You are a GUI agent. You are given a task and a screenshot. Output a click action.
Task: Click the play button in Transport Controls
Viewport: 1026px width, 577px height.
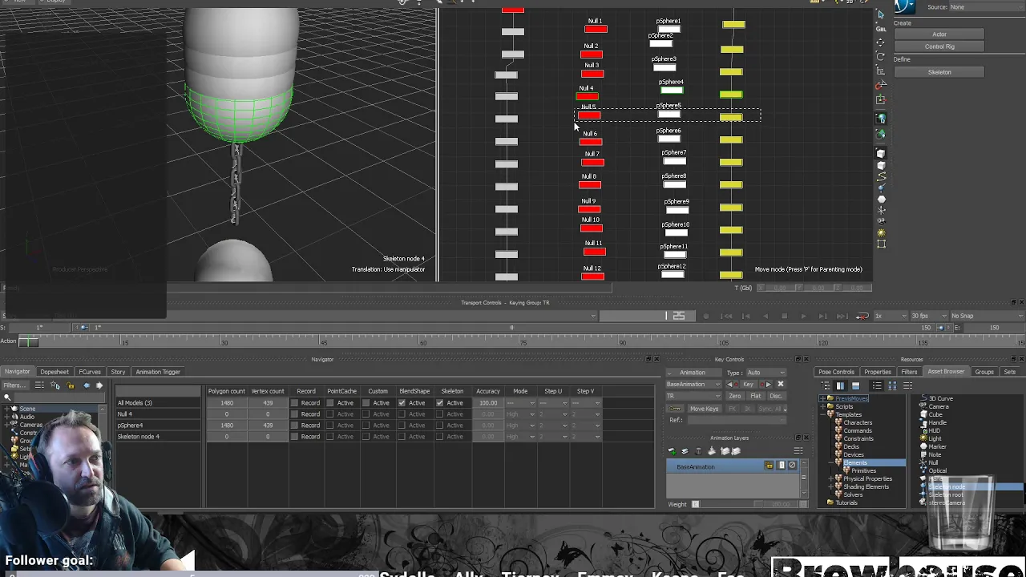click(803, 316)
